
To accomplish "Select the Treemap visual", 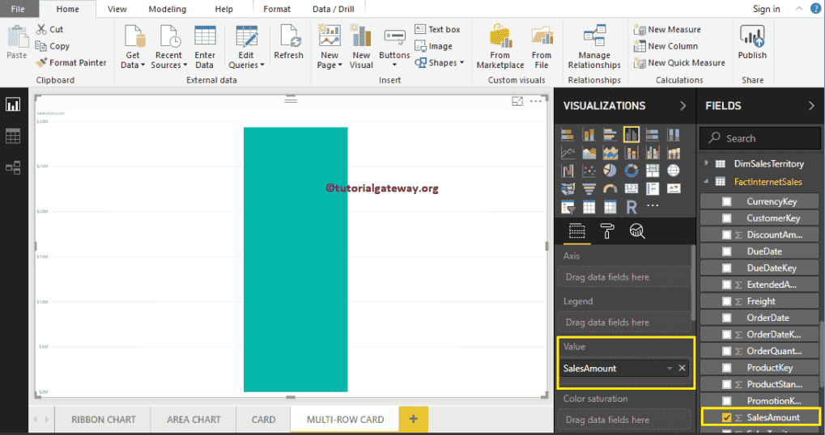I will pyautogui.click(x=653, y=171).
